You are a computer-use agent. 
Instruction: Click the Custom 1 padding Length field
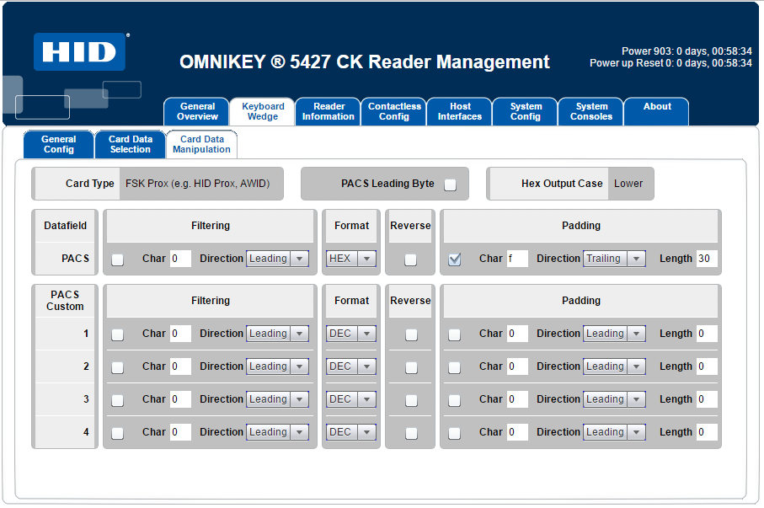click(x=707, y=334)
